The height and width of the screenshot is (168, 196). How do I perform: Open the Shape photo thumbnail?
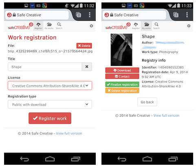pos(121,50)
